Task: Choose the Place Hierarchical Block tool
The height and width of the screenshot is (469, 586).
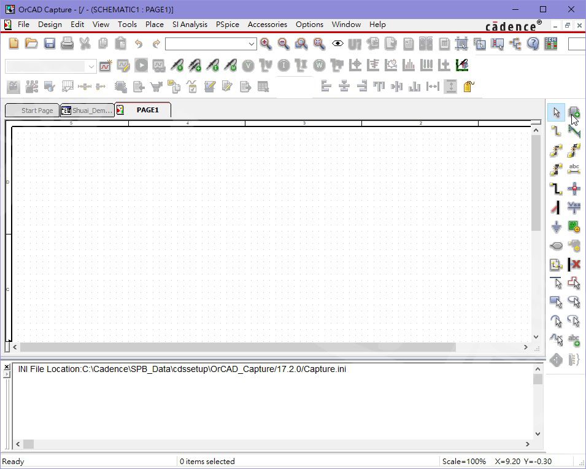Action: 574,227
